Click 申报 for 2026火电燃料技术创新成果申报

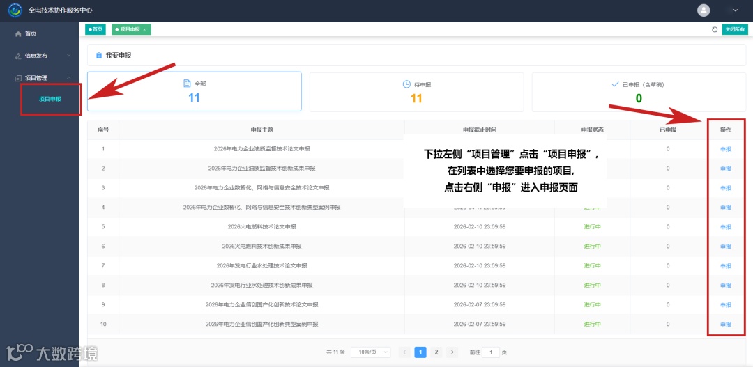(726, 247)
